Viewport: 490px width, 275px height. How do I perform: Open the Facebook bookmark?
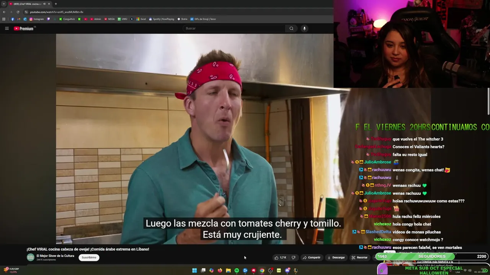(12, 19)
